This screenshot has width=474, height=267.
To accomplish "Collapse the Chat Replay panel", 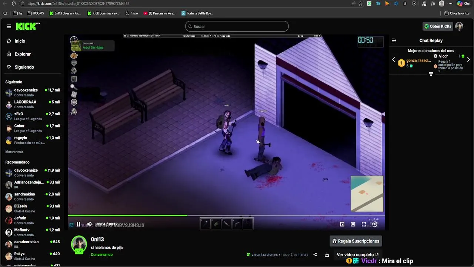I will (394, 40).
